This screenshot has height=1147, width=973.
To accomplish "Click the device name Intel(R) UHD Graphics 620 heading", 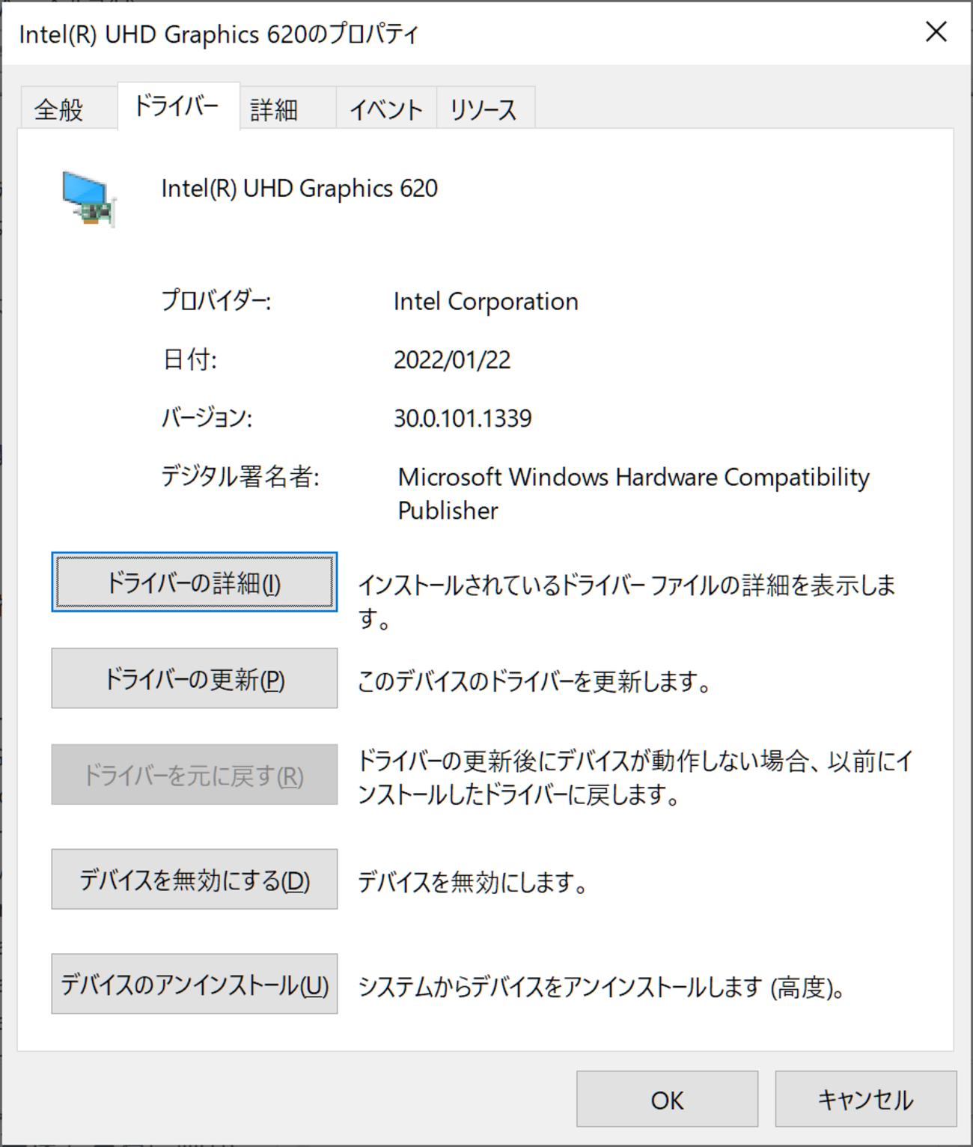I will click(x=299, y=189).
